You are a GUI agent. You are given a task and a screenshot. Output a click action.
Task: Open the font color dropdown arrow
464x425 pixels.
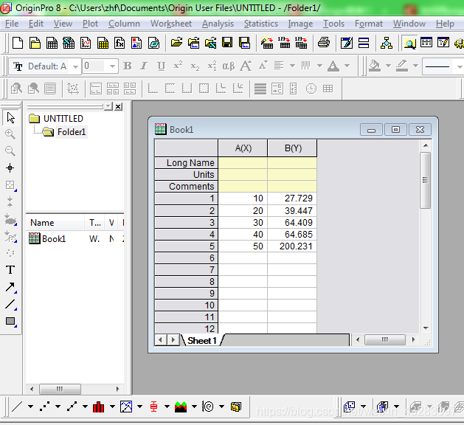[347, 66]
